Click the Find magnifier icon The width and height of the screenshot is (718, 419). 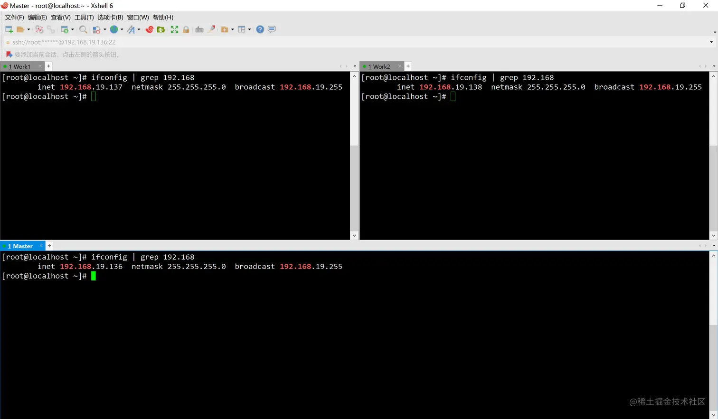point(83,29)
